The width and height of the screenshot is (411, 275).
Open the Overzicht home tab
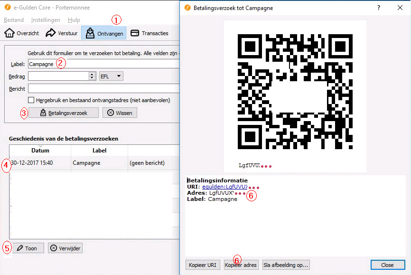21,33
